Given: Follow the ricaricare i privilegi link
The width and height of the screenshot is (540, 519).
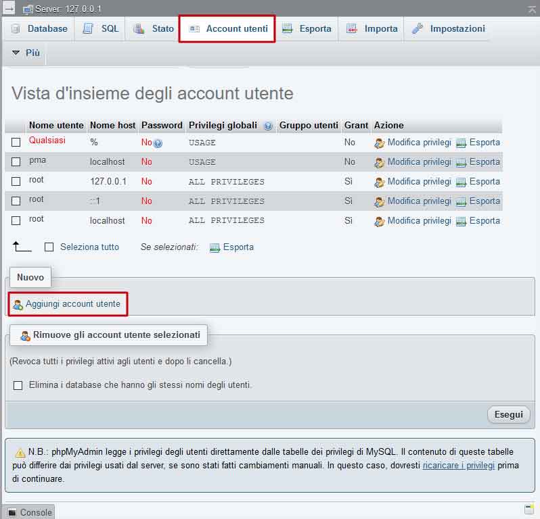Looking at the screenshot, I should (458, 466).
